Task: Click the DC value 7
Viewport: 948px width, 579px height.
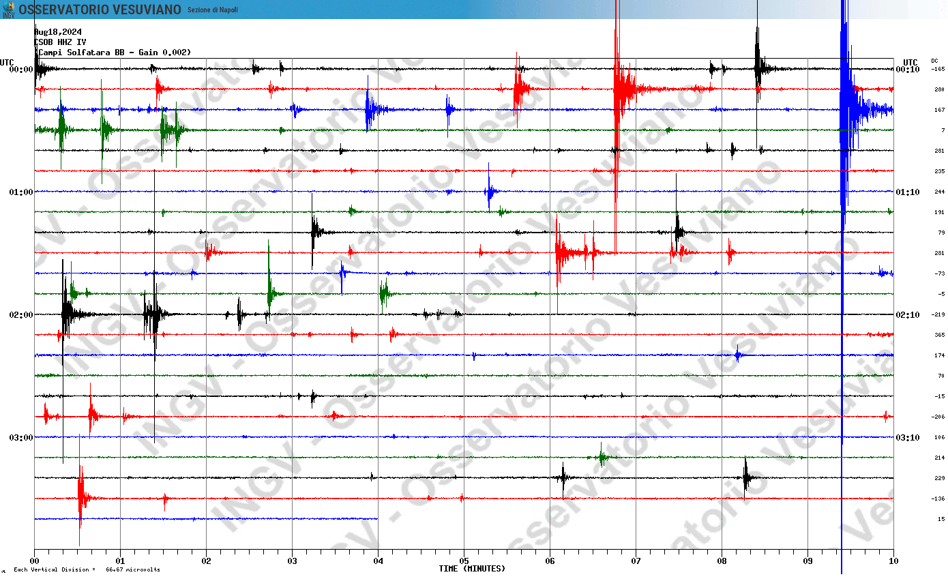Action: point(943,130)
